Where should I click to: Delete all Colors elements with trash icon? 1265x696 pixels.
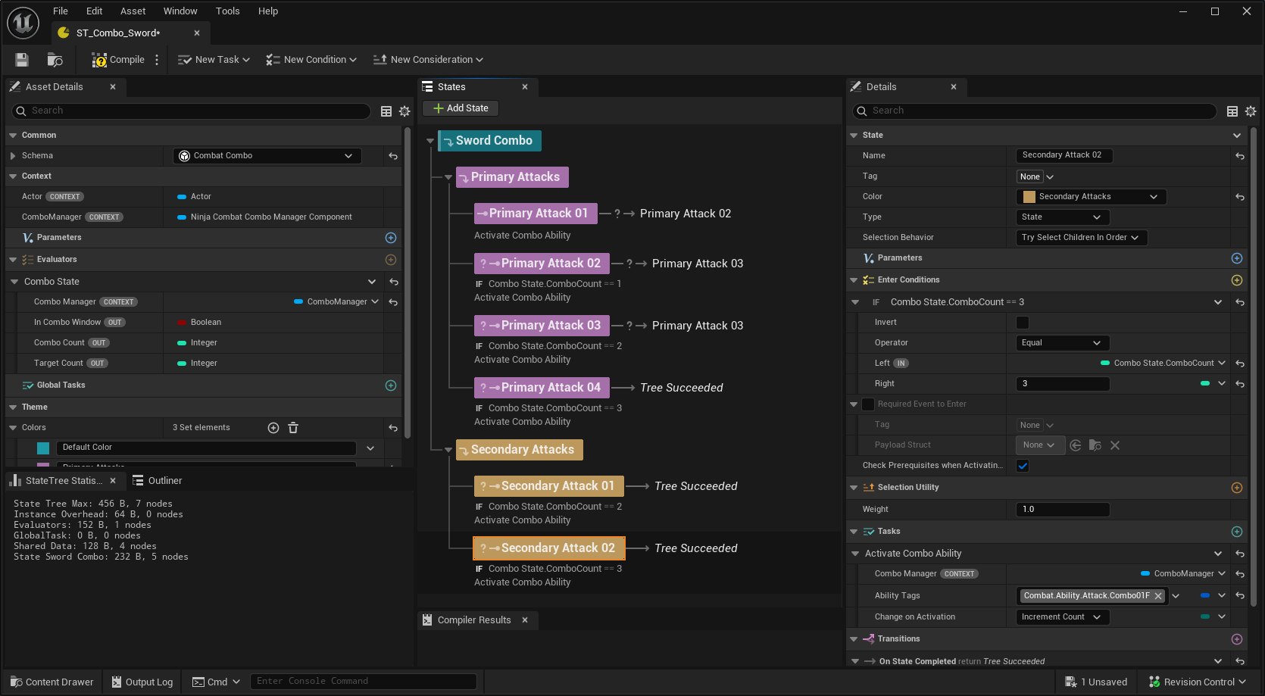click(x=293, y=428)
